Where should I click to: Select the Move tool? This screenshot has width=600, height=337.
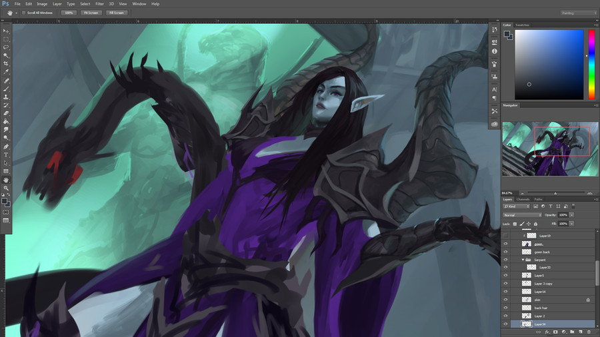[6, 31]
